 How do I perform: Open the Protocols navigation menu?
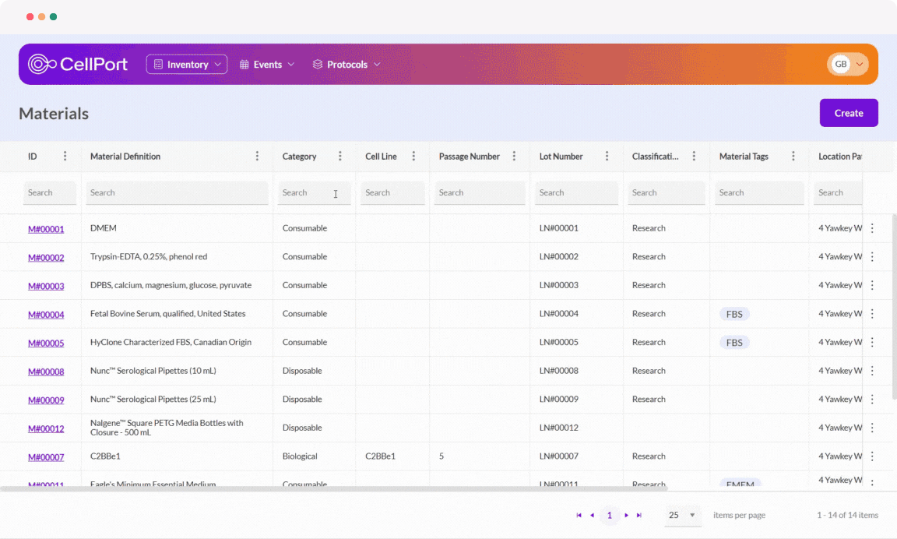[346, 65]
